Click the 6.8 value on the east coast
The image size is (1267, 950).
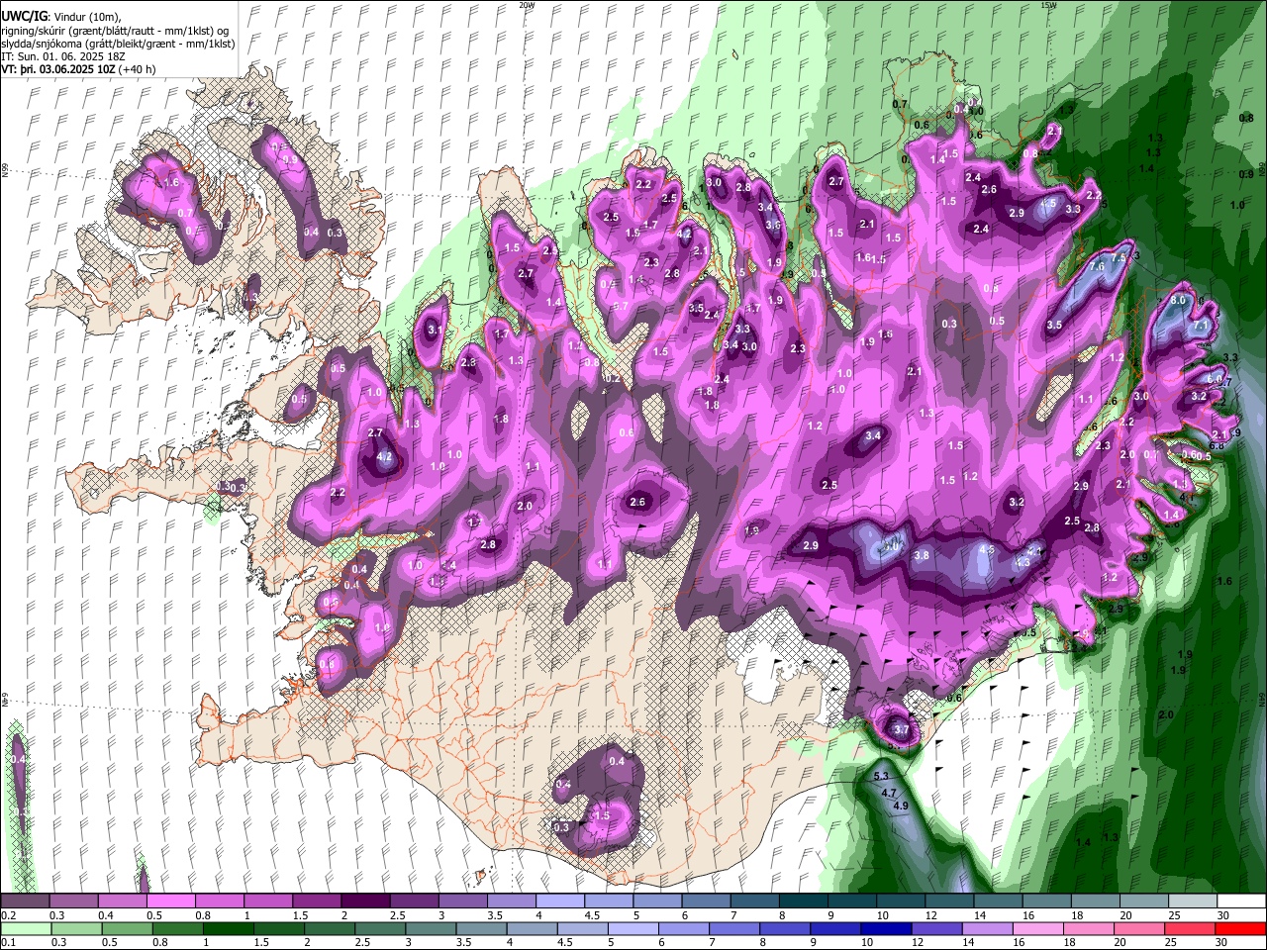[x=1217, y=445]
